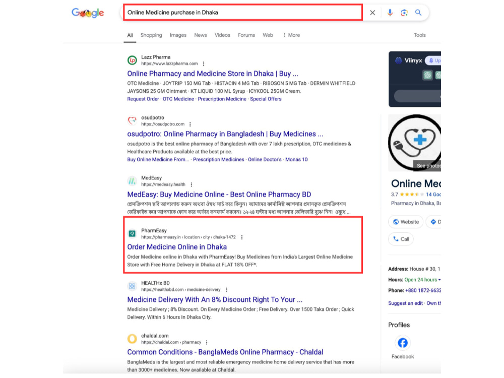Open the chaldal.com result options menu
This screenshot has width=504, height=378.
(207, 342)
